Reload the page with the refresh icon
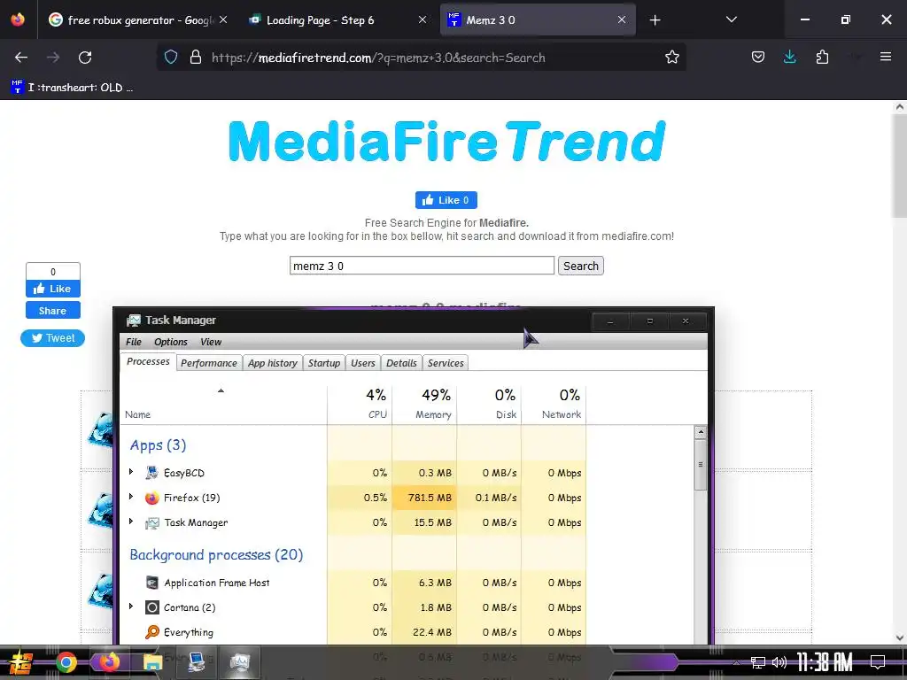This screenshot has width=907, height=680. (x=85, y=58)
